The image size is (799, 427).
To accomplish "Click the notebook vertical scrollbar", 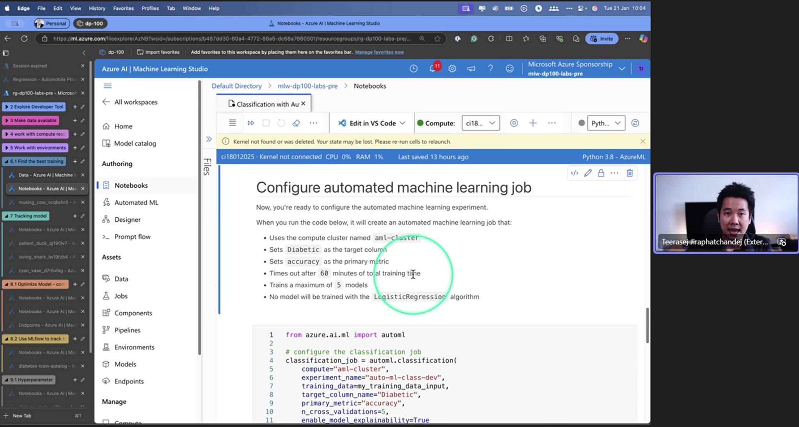I will pyautogui.click(x=647, y=326).
